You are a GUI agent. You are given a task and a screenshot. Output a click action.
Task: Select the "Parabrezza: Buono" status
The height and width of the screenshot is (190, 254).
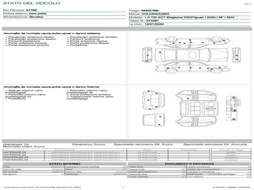(89, 144)
